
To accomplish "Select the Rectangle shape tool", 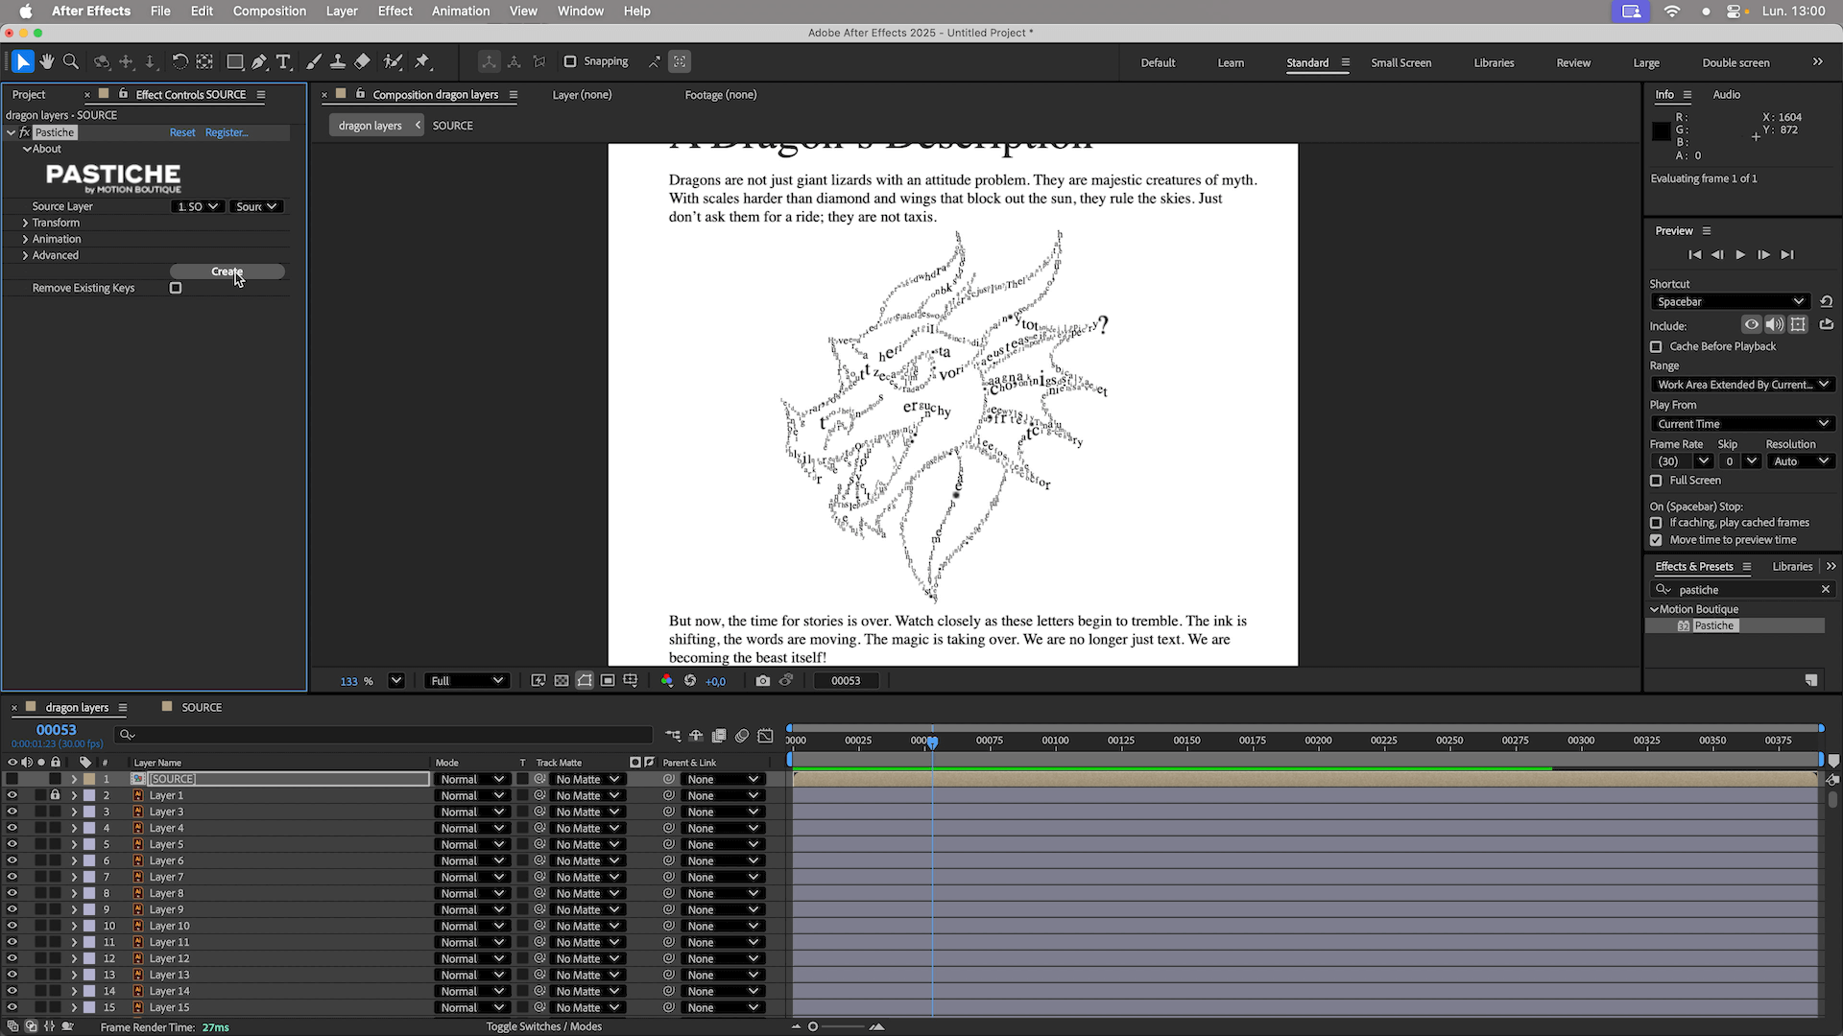I will coord(234,61).
